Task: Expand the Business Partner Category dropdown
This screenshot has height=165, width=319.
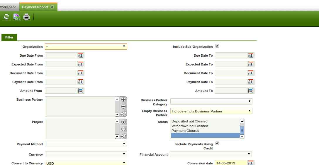Action: click(211, 102)
